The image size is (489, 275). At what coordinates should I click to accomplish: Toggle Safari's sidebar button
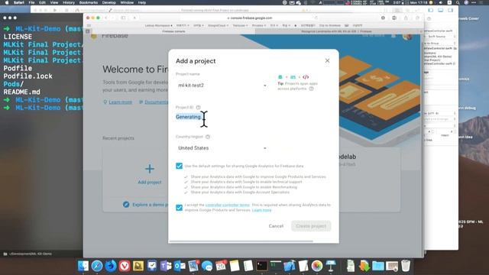123,18
